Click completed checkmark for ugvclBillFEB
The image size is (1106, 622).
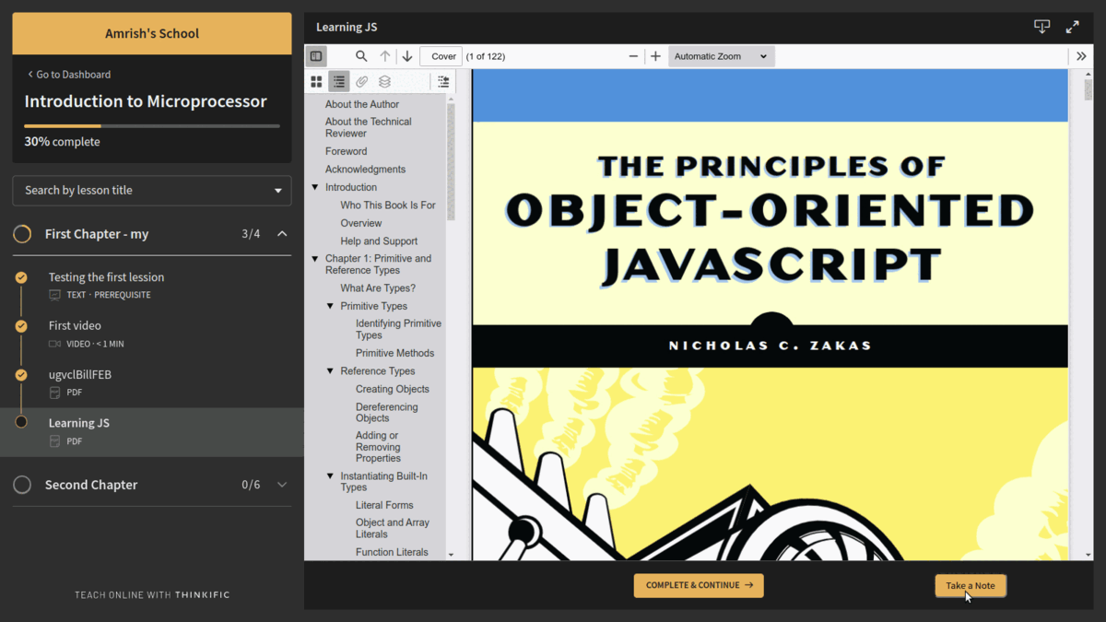(x=21, y=375)
